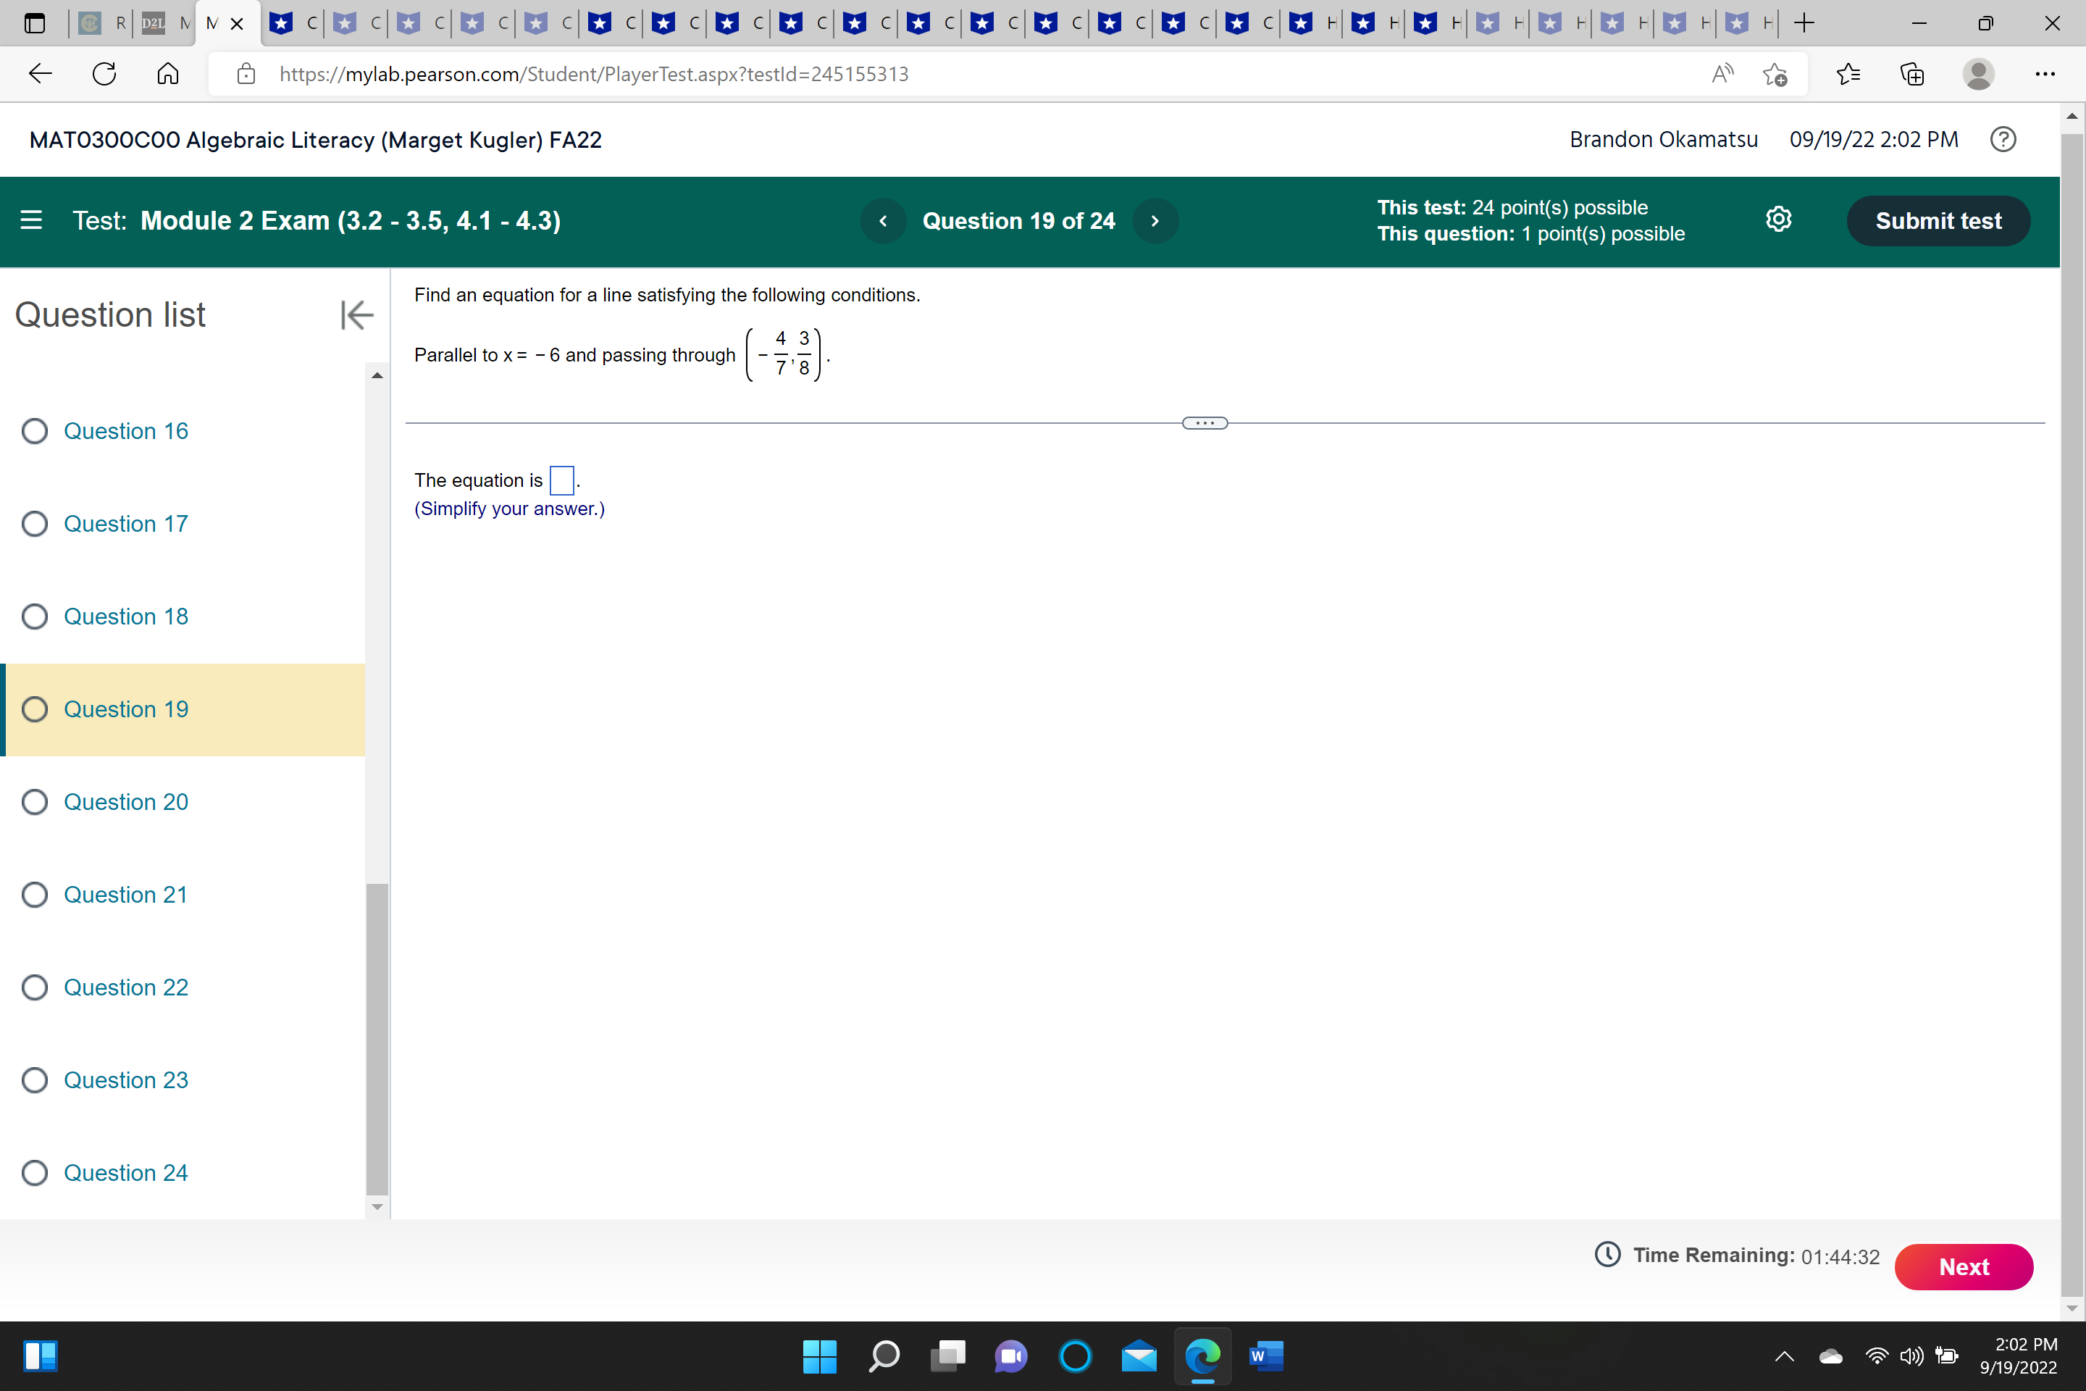Select the Question 20 radio button
The image size is (2086, 1391).
35,802
